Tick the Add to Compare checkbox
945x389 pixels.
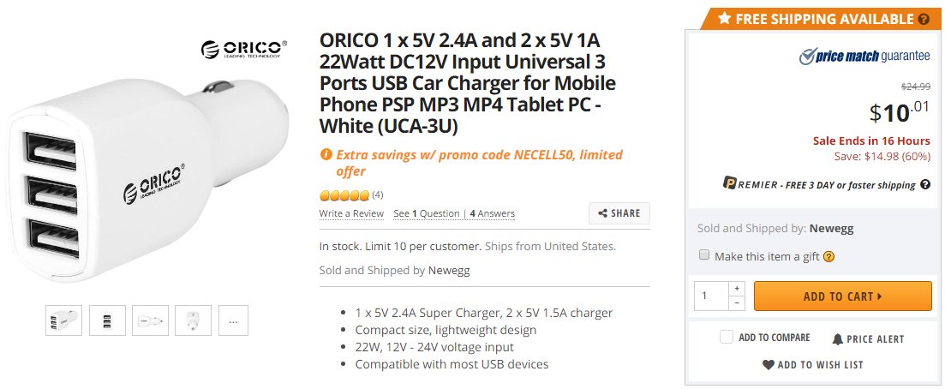(727, 338)
